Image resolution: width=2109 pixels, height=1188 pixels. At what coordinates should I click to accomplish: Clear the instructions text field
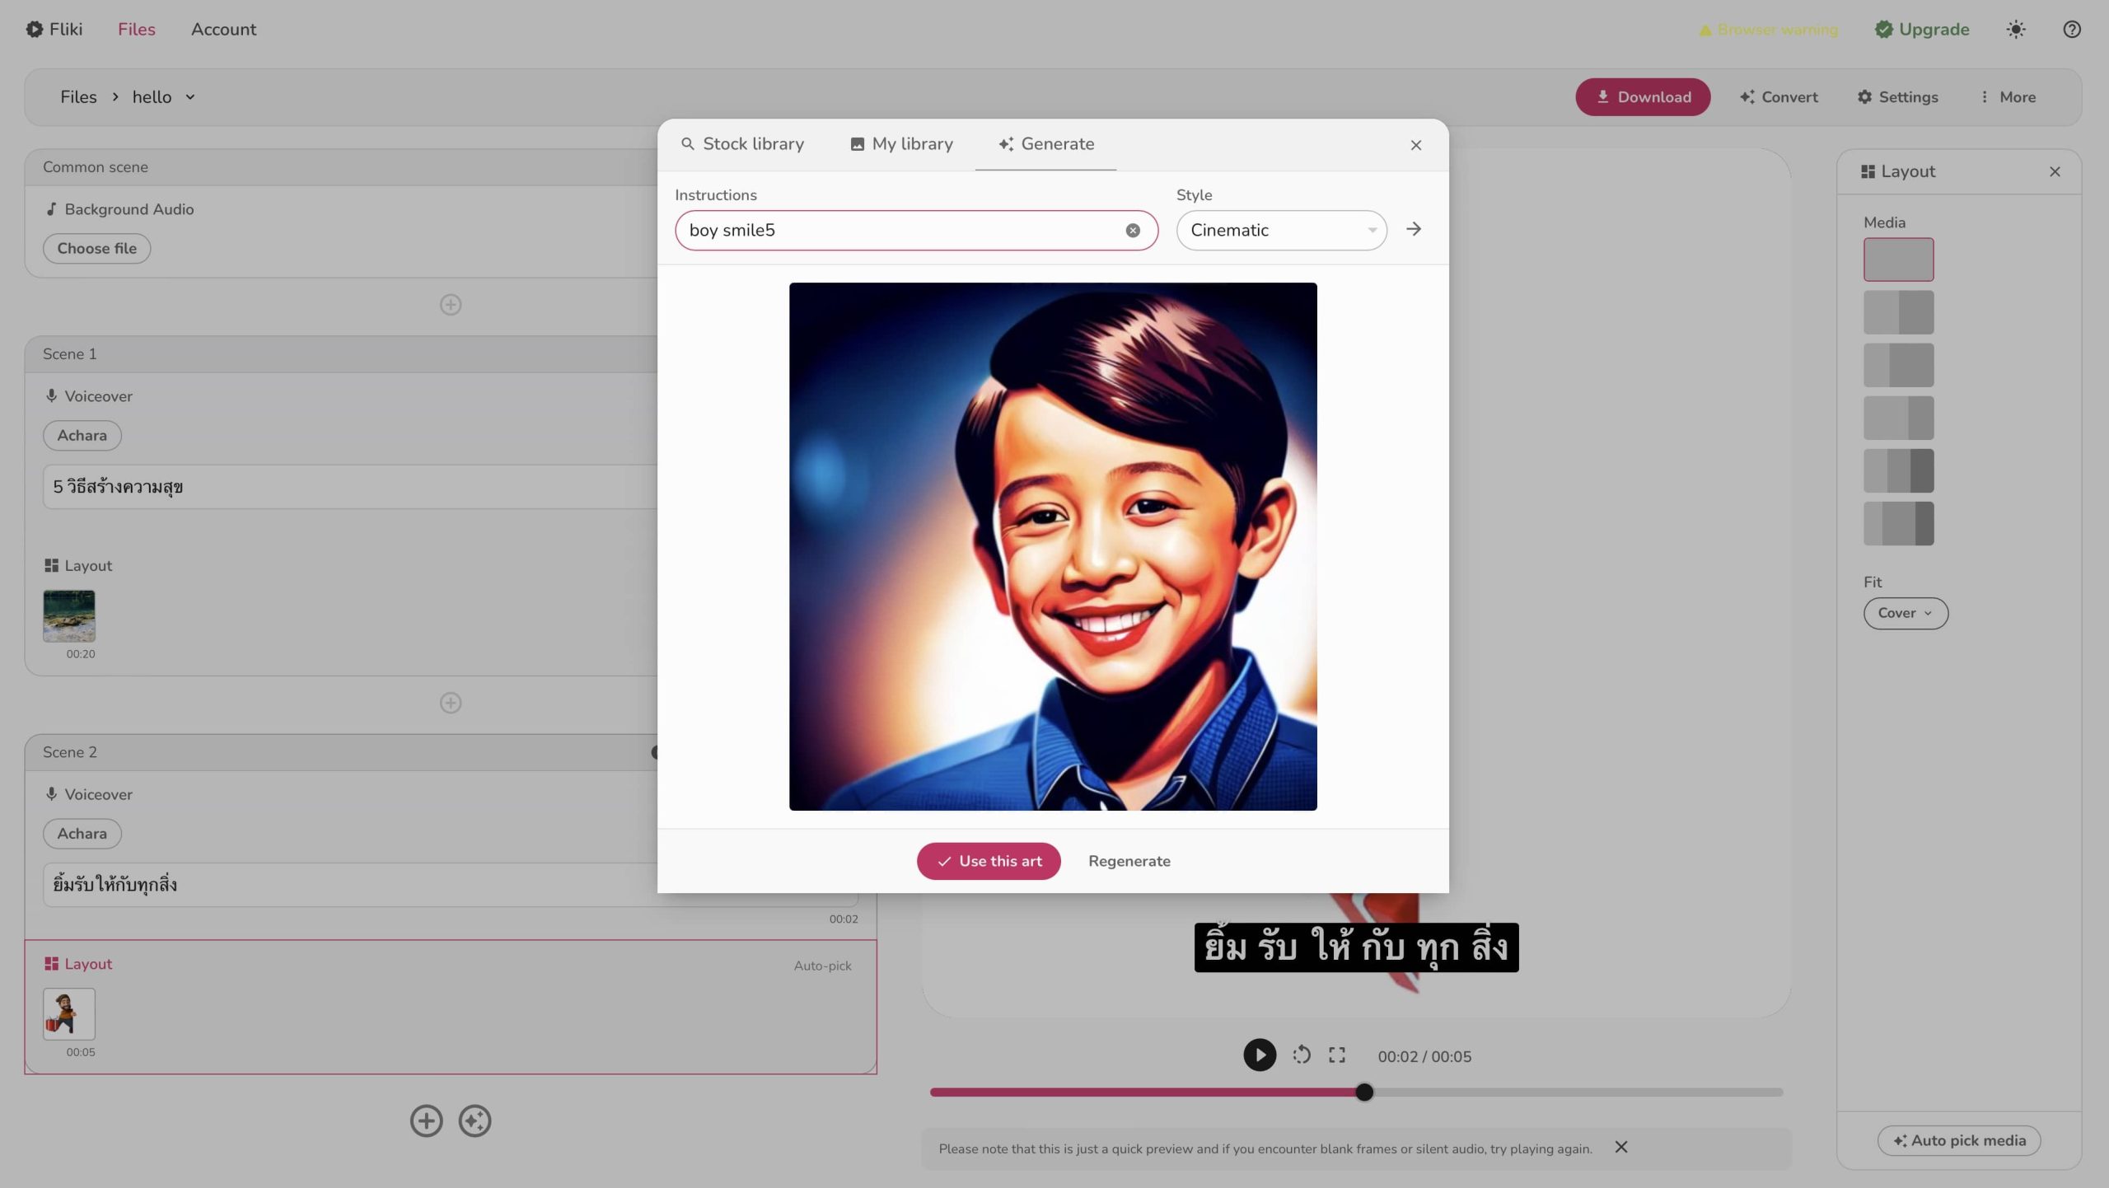(x=1133, y=231)
